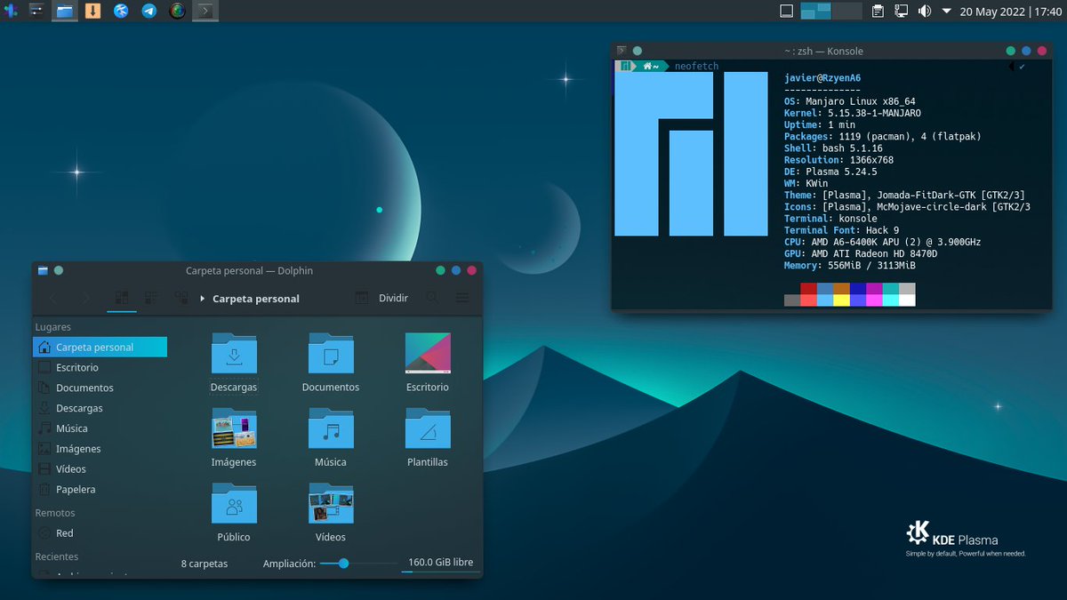The width and height of the screenshot is (1067, 600).
Task: Select the Escritorio folder thumbnail in file view
Action: pos(428,354)
